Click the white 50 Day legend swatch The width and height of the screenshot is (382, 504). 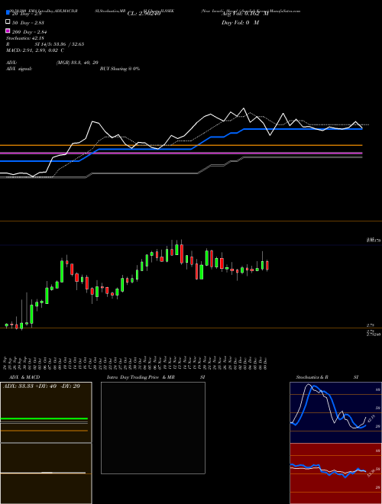click(x=8, y=22)
